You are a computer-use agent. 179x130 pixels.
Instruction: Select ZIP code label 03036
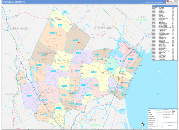point(53,71)
